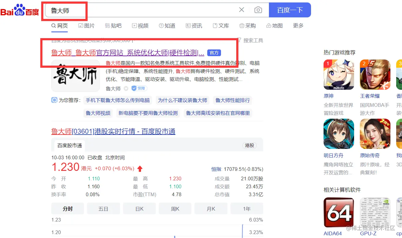Click the 港股 tag
This screenshot has height=238, width=402.
click(249, 146)
